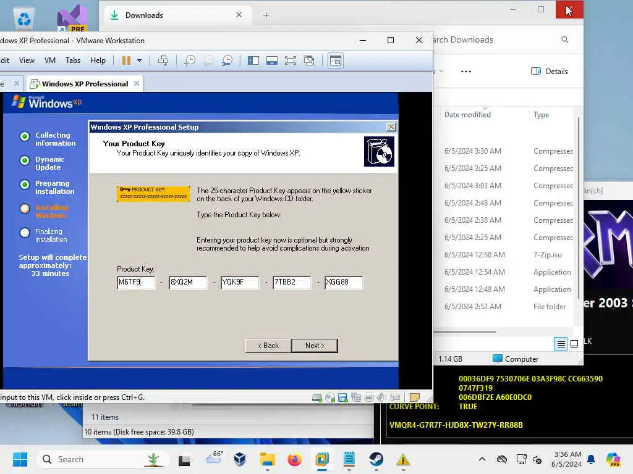Open the Tabs menu in VMware Workstation
The image size is (633, 474).
73,60
